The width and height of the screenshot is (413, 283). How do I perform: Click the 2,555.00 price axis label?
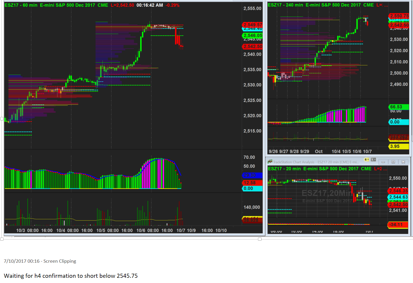pos(252,8)
